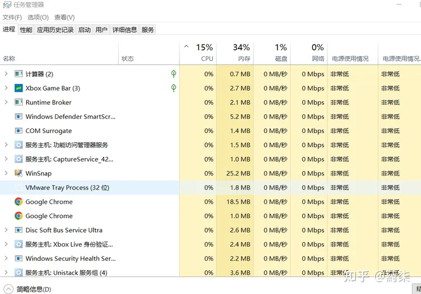Image resolution: width=421 pixels, height=294 pixels.
Task: Sort by the 15% CPU column header
Action: tap(198, 54)
